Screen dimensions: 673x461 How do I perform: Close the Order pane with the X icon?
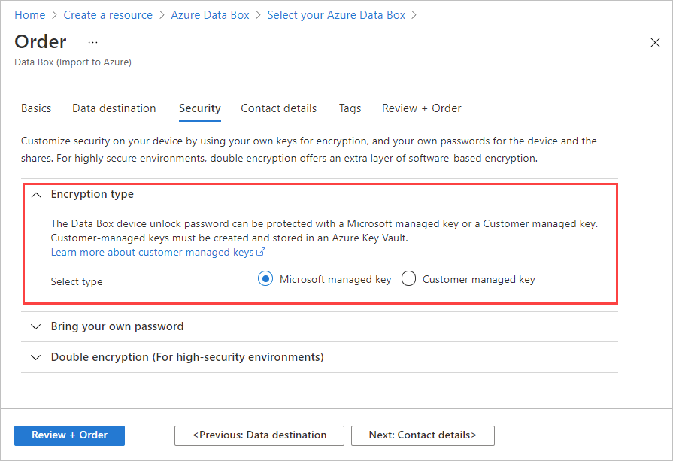pyautogui.click(x=655, y=43)
